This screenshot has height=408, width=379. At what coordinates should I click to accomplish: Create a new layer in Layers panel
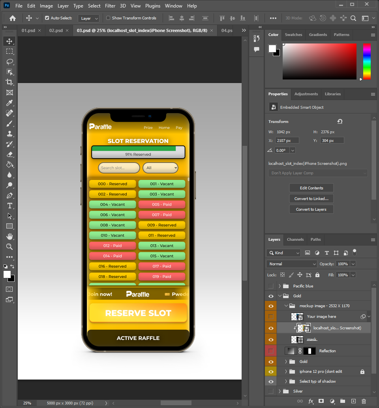(353, 401)
